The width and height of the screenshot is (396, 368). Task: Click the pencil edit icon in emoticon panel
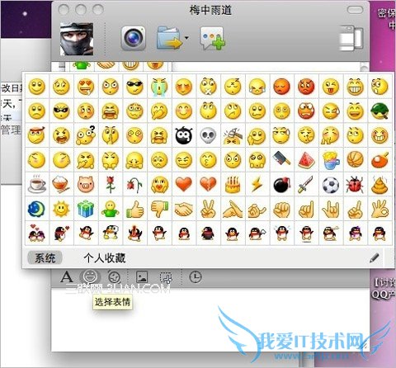click(x=375, y=257)
